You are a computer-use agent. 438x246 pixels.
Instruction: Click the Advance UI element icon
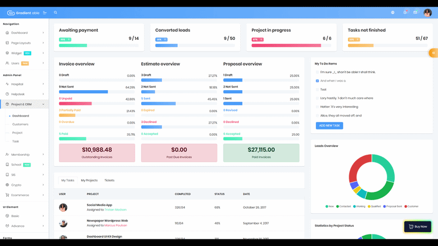(x=7, y=226)
